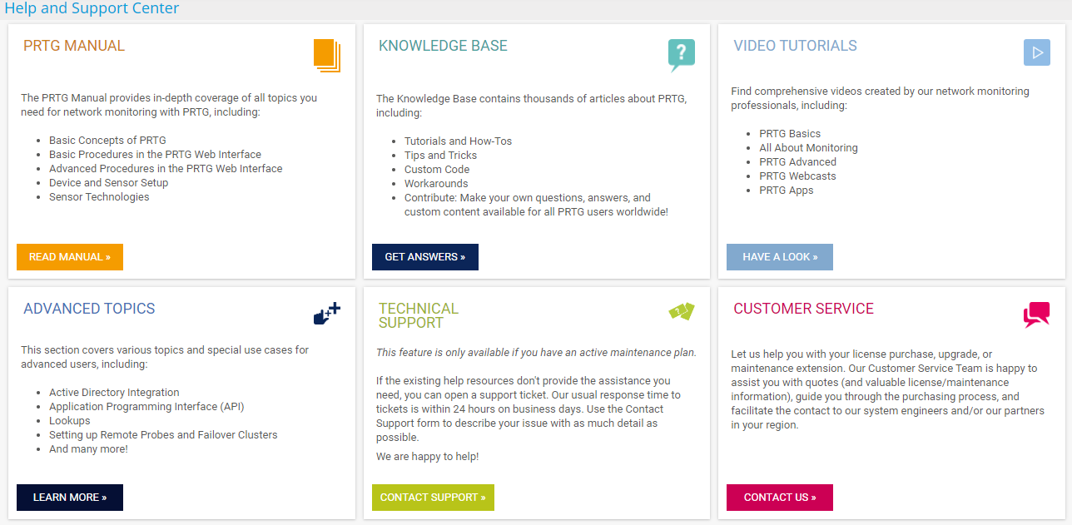
Task: Click the VIDEO TUTORIALS heading
Action: (795, 47)
